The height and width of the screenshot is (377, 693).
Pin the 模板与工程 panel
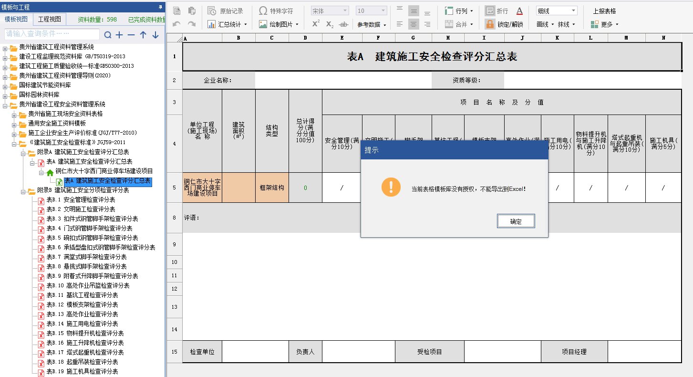pos(160,7)
